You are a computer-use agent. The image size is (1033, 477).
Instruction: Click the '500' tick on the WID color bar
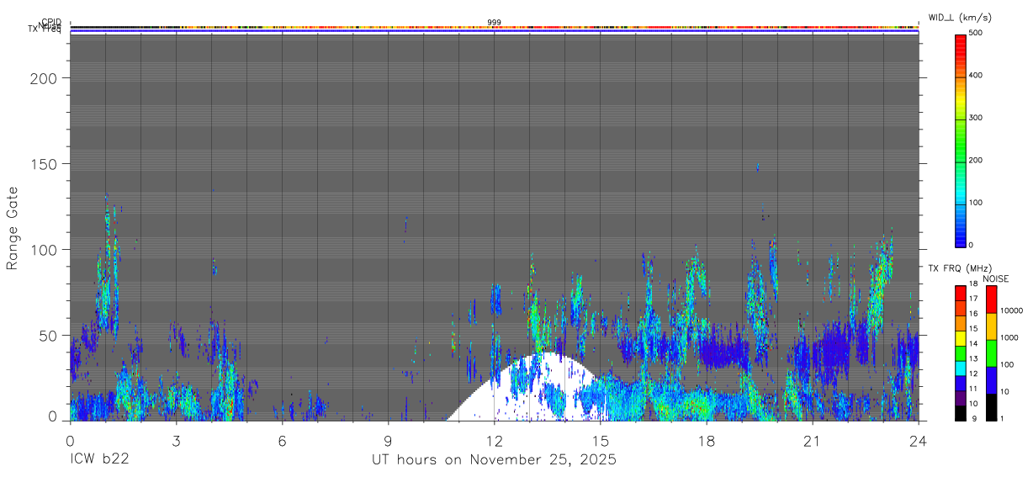(x=976, y=34)
